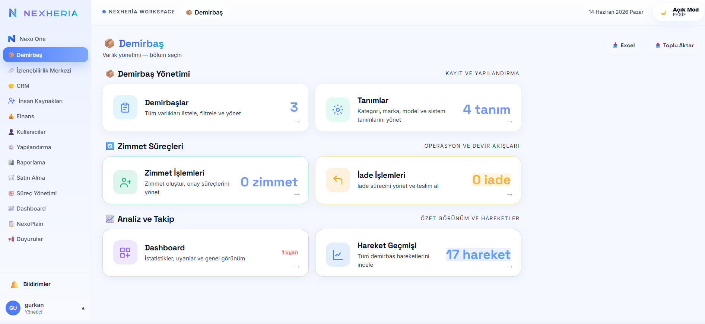Click the Bildirimler bell icon
The width and height of the screenshot is (705, 324).
[14, 285]
